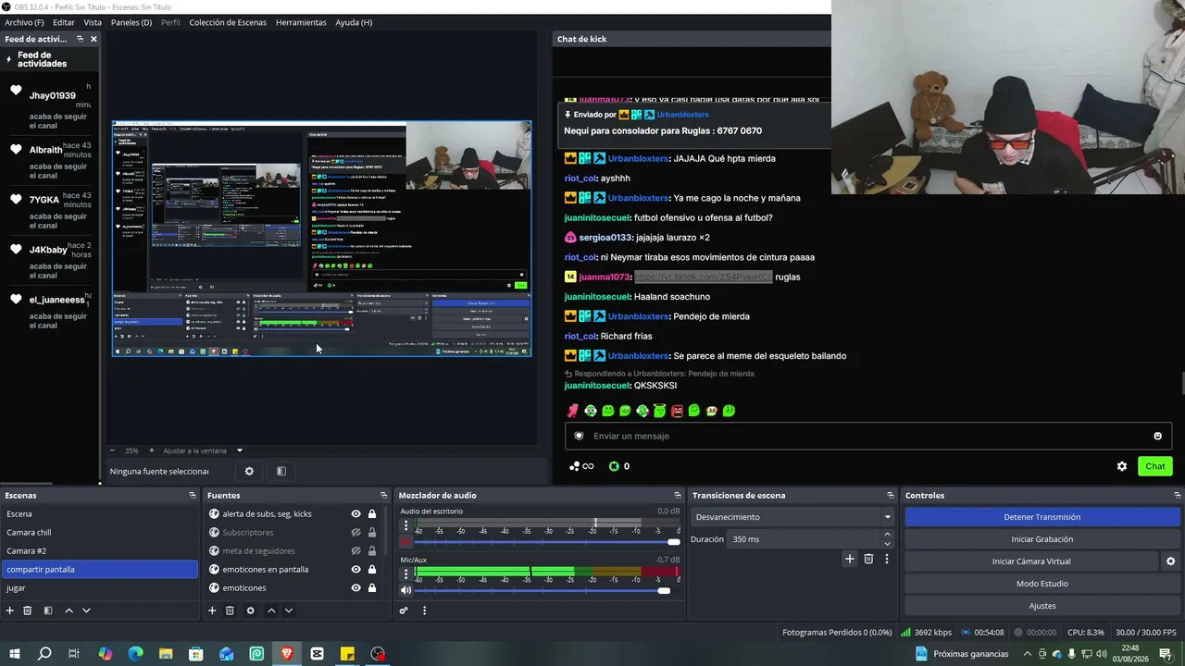Show the Subscriptores source
The height and width of the screenshot is (666, 1185).
click(x=355, y=533)
